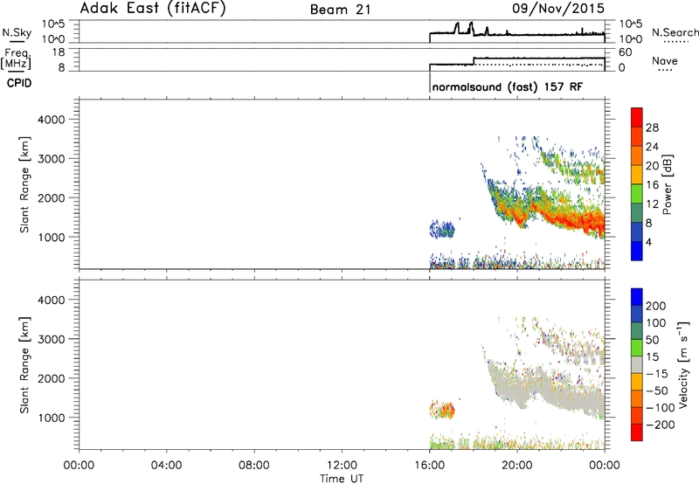Click the "-200" tick on the Velocity colorbar
This screenshot has height=484, width=699.
(659, 425)
